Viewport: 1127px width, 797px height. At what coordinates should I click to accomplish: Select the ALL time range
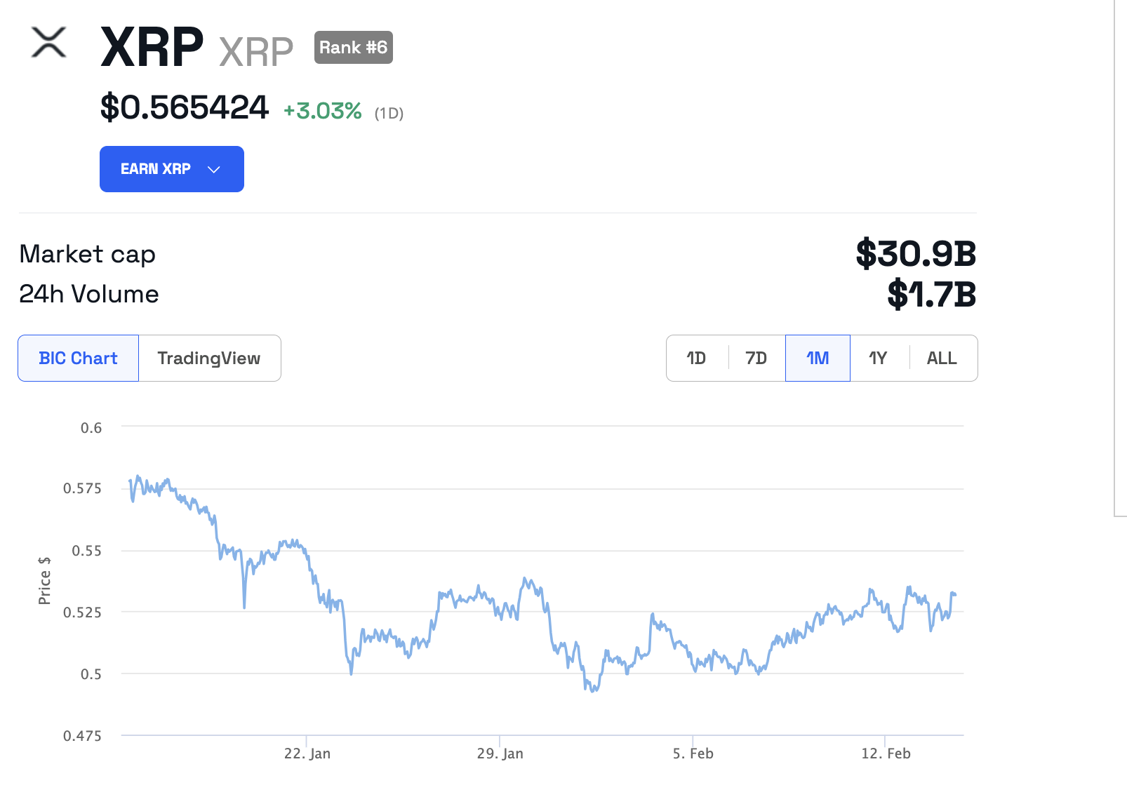[942, 359]
